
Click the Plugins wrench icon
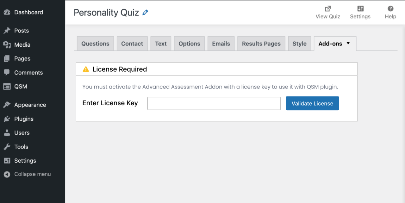[x=7, y=119]
